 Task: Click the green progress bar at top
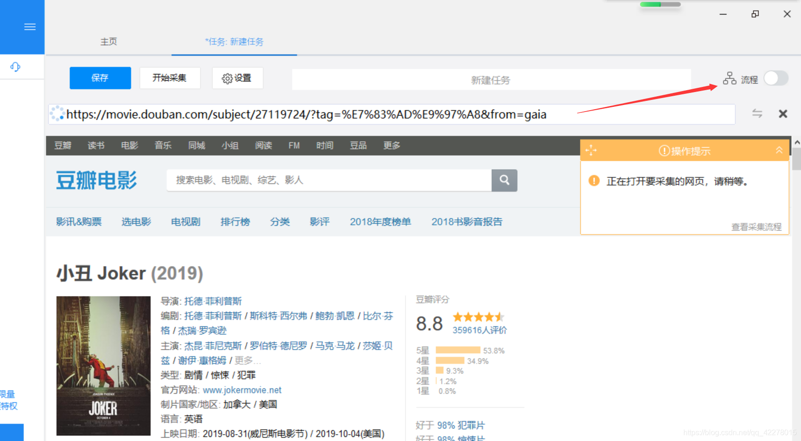[660, 4]
